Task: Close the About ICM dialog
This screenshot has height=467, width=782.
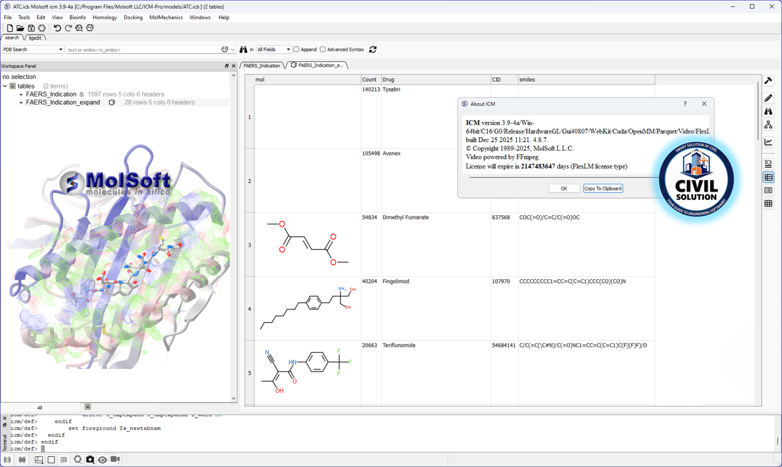Action: (x=704, y=104)
